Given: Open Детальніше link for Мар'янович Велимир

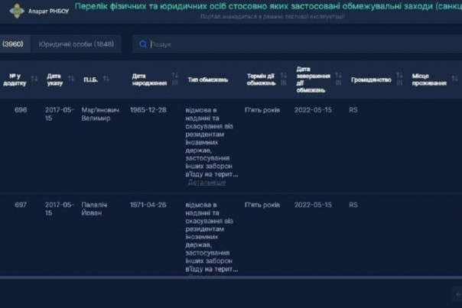Looking at the screenshot, I should pyautogui.click(x=207, y=183).
